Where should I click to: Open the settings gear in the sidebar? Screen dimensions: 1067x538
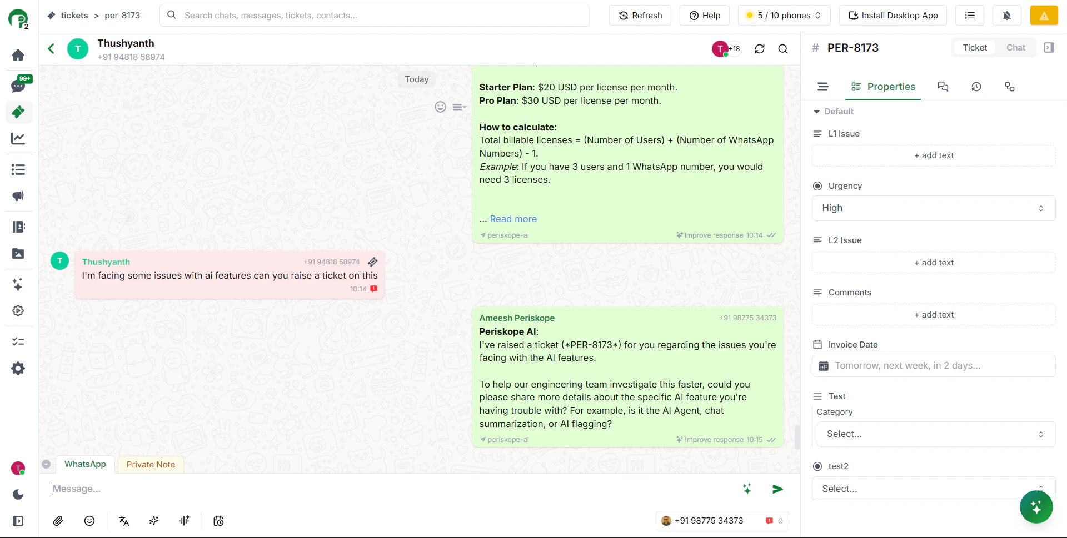pos(18,368)
